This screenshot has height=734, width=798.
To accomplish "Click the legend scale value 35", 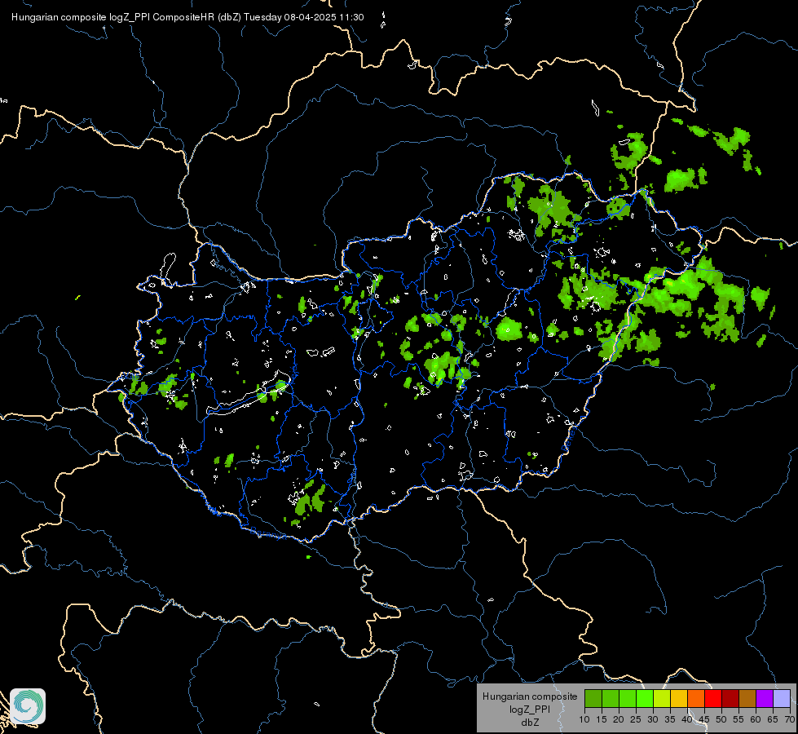I will pos(670,720).
